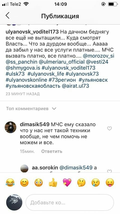Insert the tongue-out emoji
The image size is (120, 214).
coord(110,183)
